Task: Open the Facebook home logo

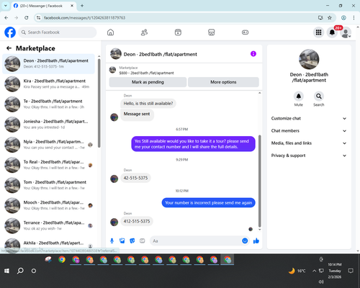Action: pyautogui.click(x=10, y=32)
